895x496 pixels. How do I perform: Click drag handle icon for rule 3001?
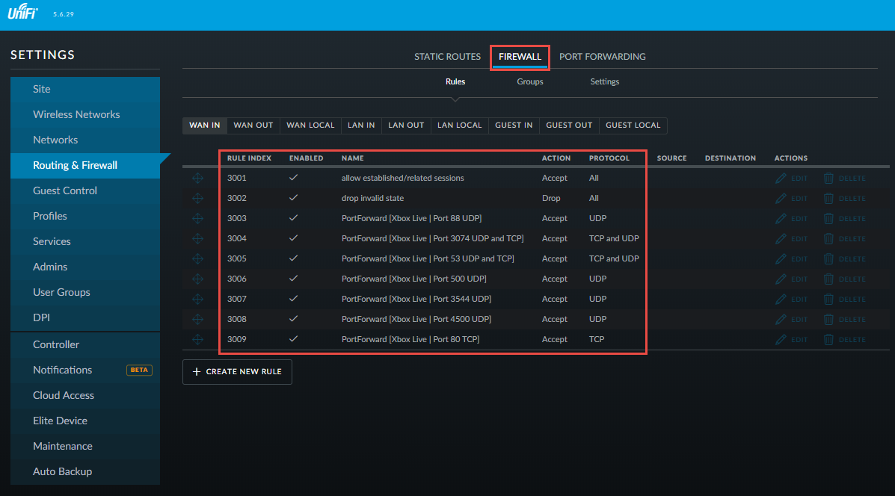click(197, 179)
